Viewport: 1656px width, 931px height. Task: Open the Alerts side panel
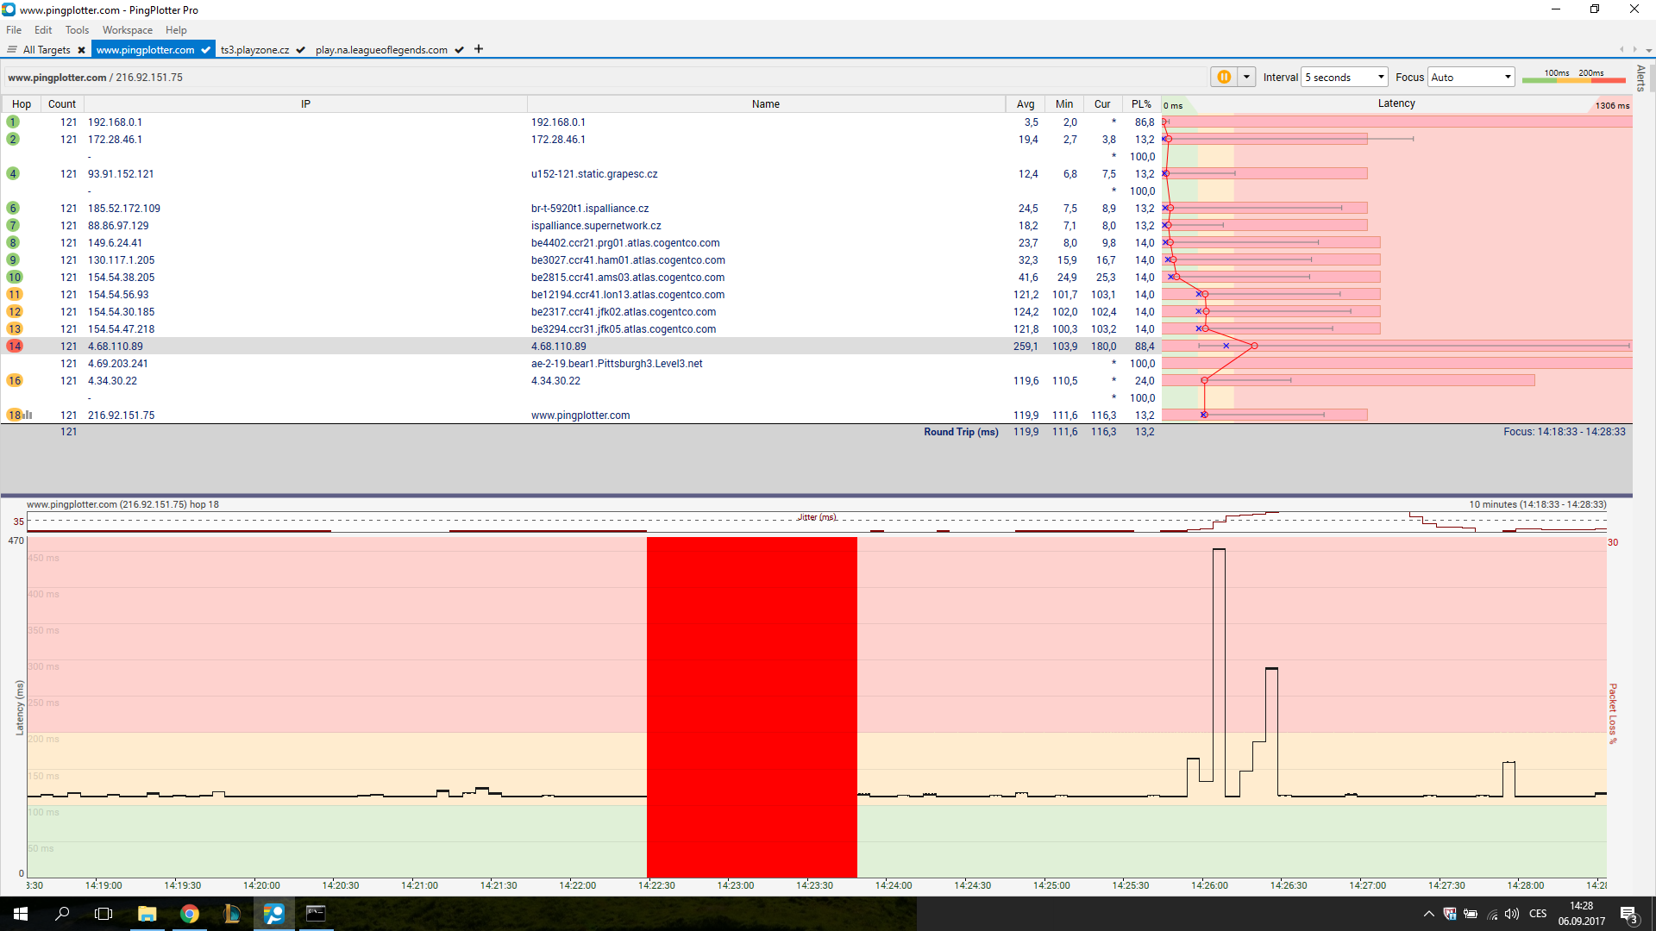point(1640,78)
